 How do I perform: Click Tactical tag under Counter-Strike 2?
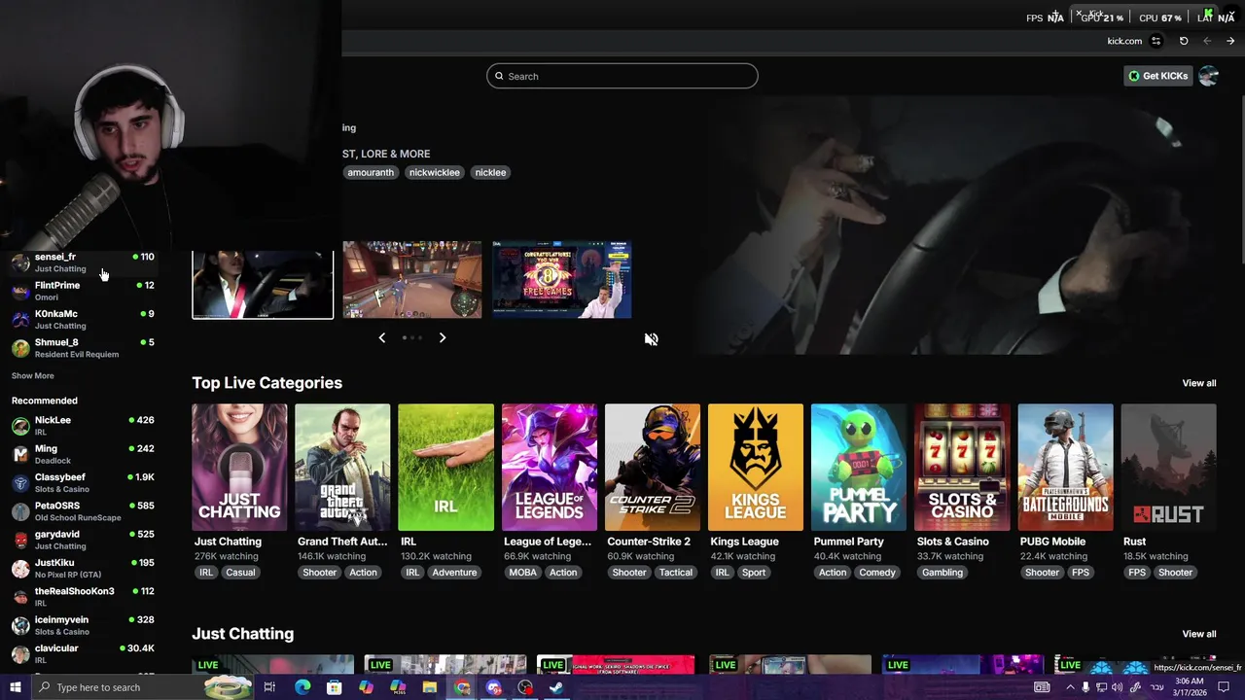coord(676,573)
